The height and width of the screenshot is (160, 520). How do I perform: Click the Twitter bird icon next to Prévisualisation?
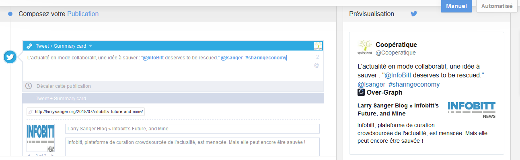(x=414, y=14)
